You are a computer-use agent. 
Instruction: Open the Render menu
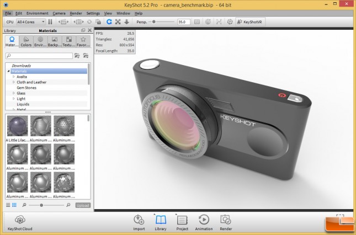(76, 13)
